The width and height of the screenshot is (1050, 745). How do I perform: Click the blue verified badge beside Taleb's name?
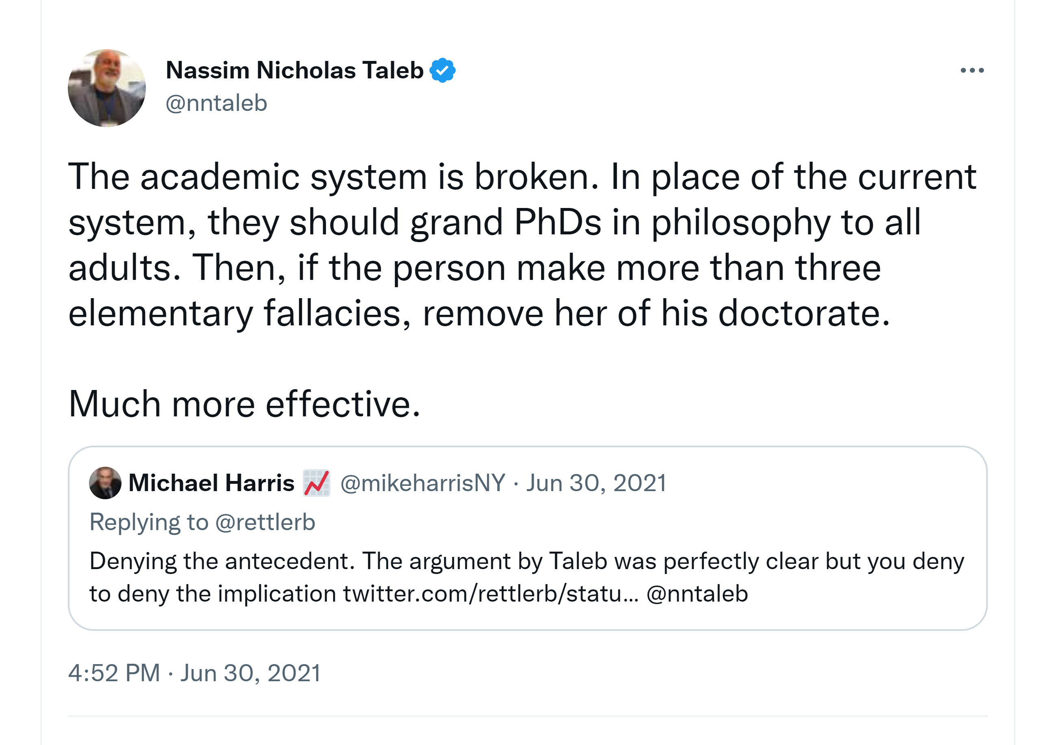(442, 70)
